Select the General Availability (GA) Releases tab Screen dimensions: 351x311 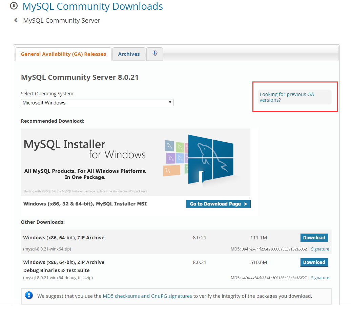pos(63,54)
